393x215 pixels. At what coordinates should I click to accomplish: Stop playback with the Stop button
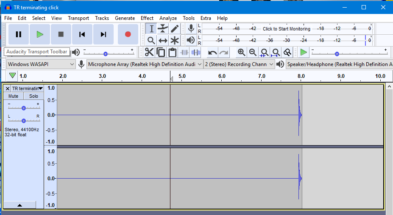coord(61,34)
